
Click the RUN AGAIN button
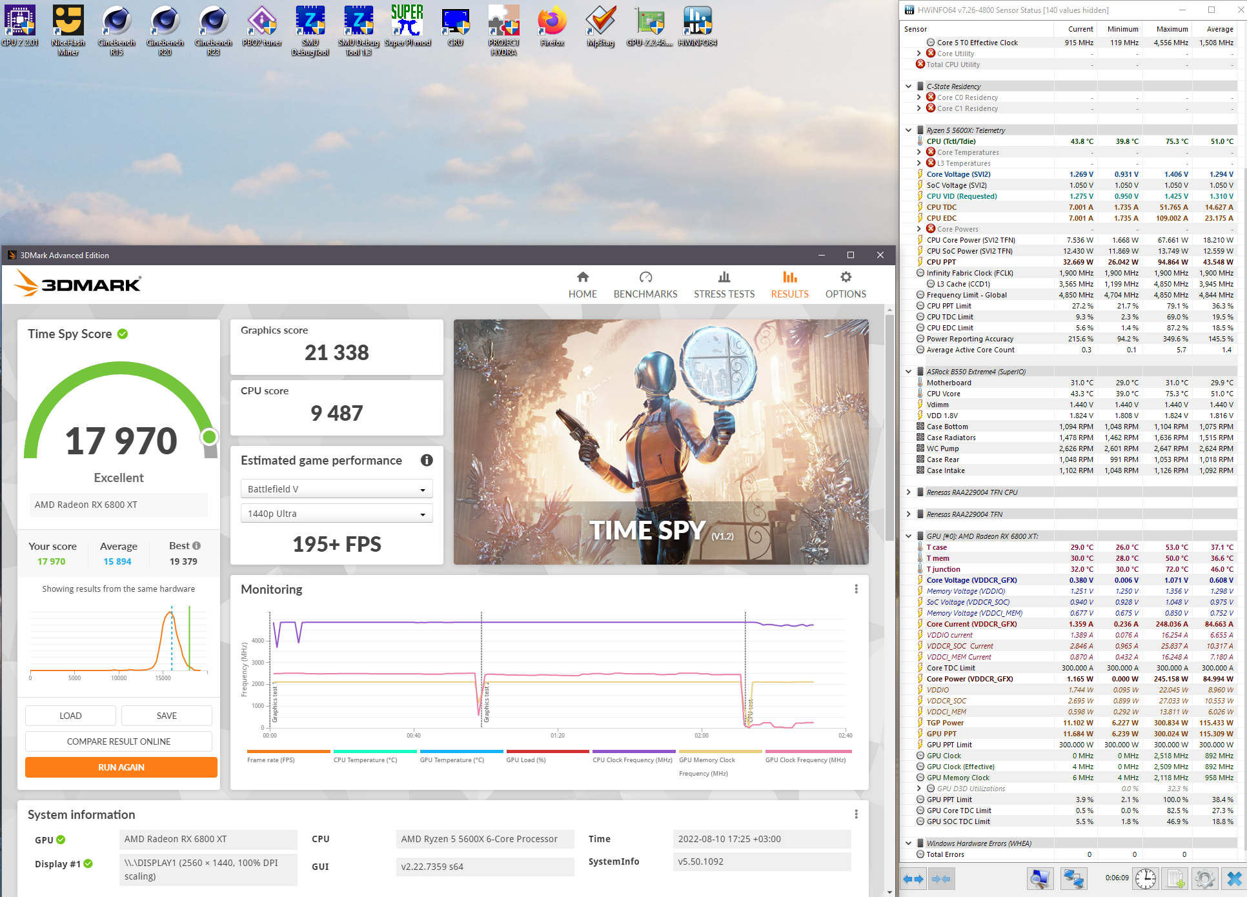[x=121, y=767]
